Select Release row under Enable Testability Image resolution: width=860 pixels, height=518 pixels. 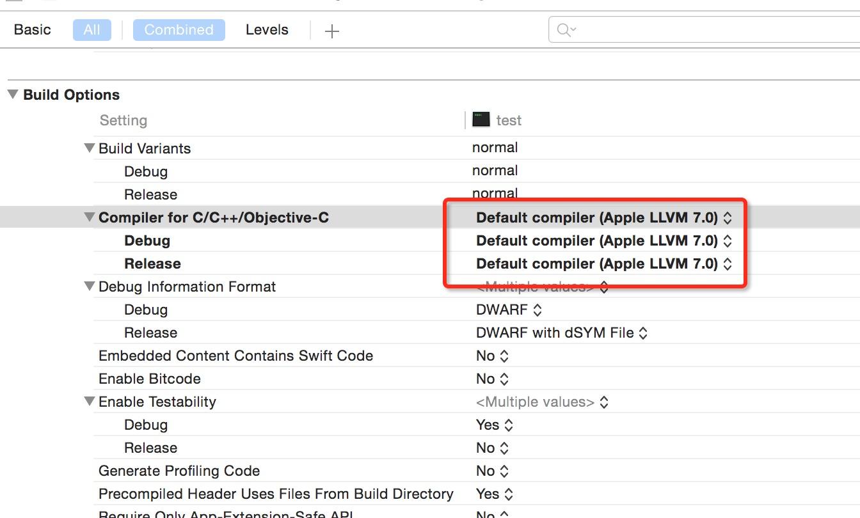150,448
